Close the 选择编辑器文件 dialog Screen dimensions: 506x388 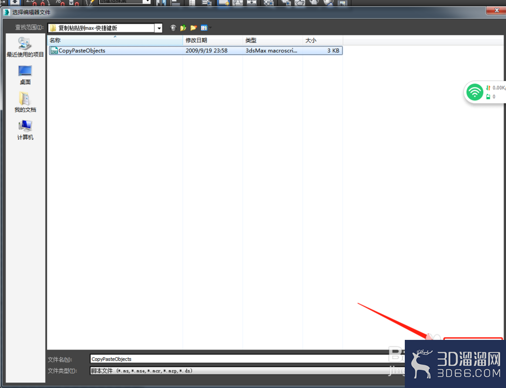point(496,10)
